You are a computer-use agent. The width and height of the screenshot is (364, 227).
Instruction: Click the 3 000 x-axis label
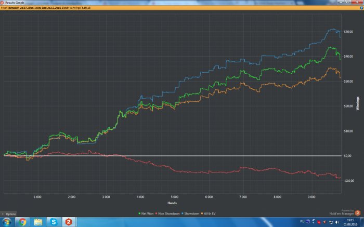pyautogui.click(x=106, y=197)
